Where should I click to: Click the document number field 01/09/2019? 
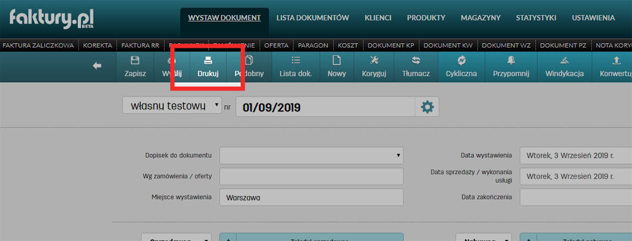pos(325,107)
